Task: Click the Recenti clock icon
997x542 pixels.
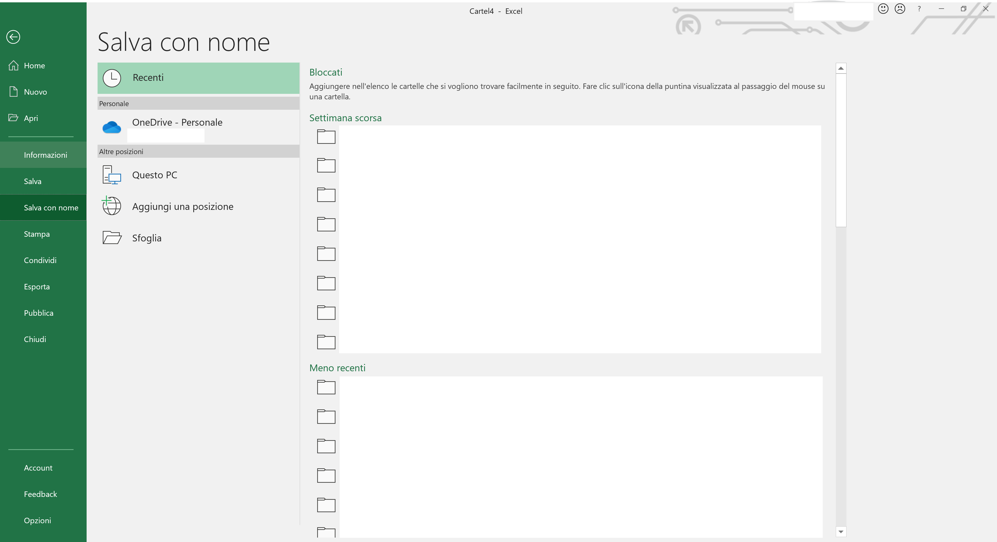Action: click(112, 78)
